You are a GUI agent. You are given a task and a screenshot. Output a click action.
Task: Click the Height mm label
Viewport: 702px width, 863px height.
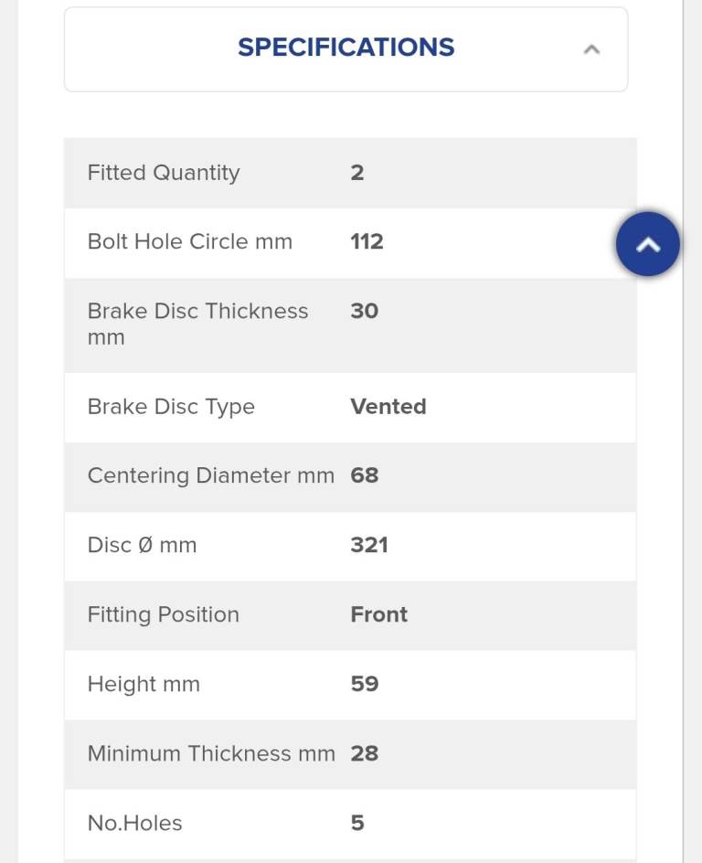tap(144, 685)
